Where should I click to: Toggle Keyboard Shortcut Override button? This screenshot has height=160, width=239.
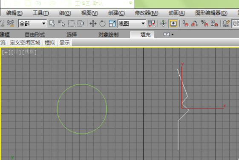tap(173, 23)
